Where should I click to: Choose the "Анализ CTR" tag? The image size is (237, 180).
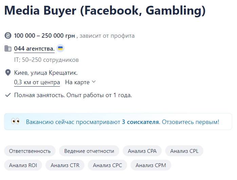65,165
